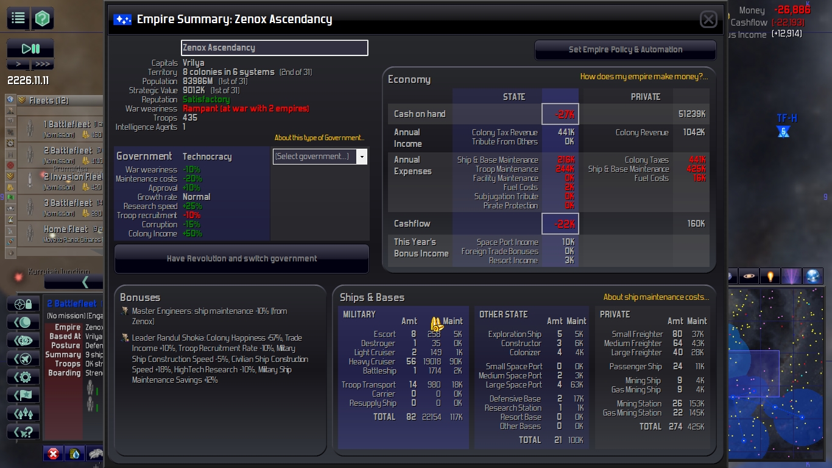This screenshot has width=832, height=468.
Task: Open 'About ship maintenance costs' link
Action: [656, 297]
